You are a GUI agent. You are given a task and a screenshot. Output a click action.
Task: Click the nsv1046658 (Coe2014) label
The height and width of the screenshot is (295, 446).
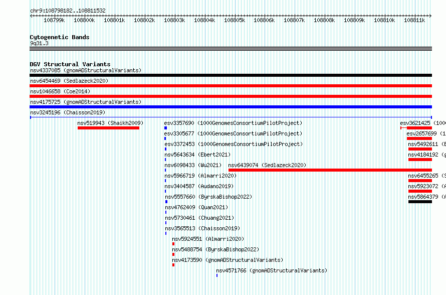pos(60,91)
